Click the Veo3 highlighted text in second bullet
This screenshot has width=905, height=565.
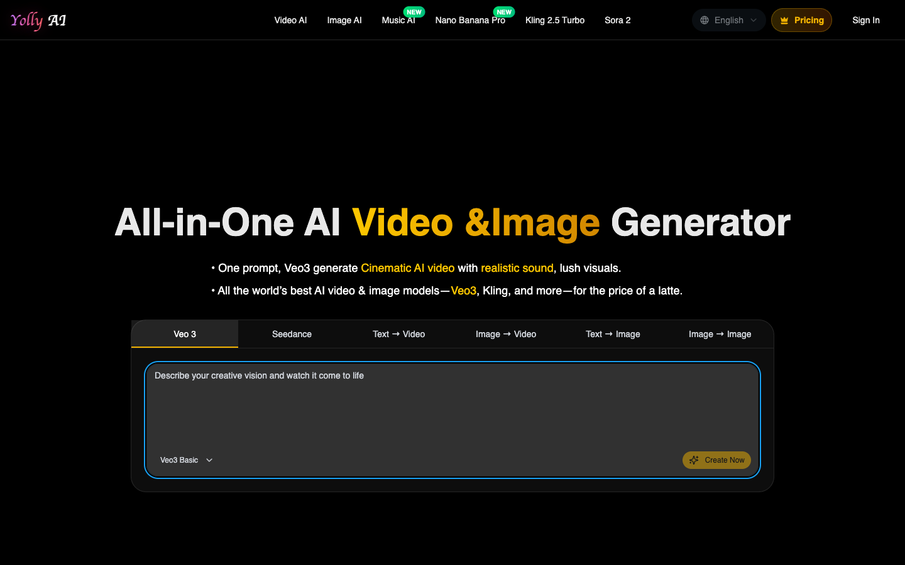(464, 291)
